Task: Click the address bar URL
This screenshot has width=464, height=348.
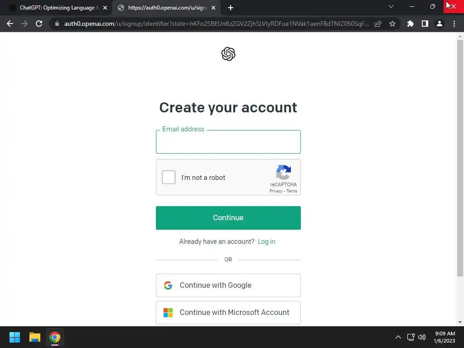Action: (x=217, y=24)
